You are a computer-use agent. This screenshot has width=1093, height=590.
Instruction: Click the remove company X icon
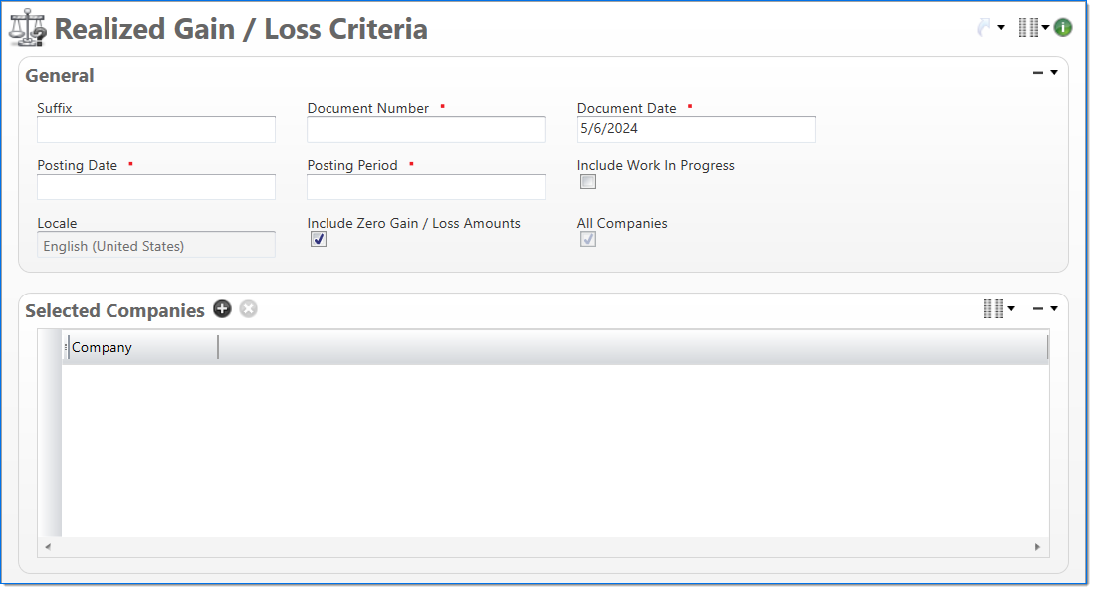[248, 309]
